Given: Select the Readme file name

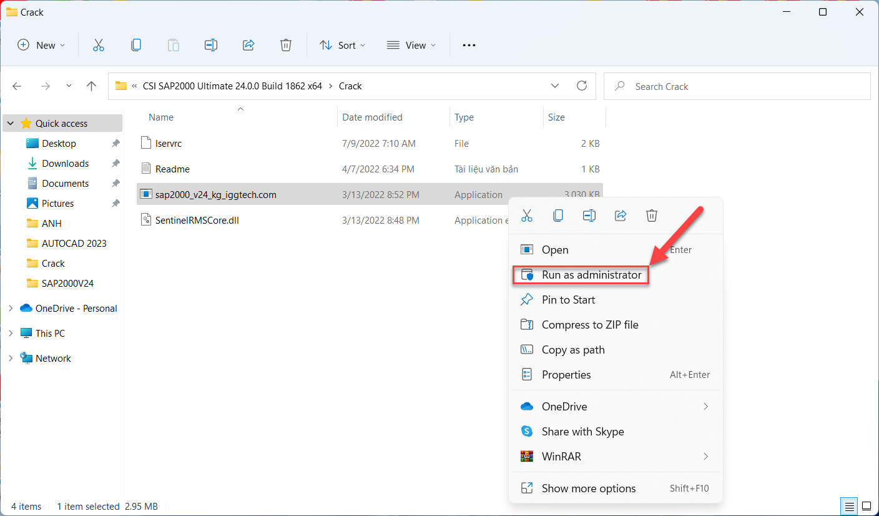Looking at the screenshot, I should (x=172, y=169).
